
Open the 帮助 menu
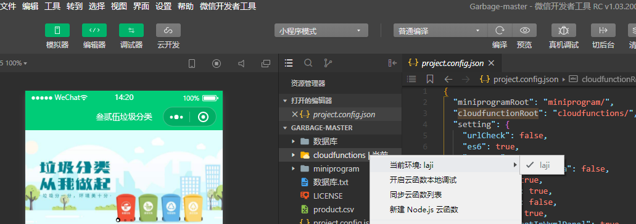click(x=185, y=7)
